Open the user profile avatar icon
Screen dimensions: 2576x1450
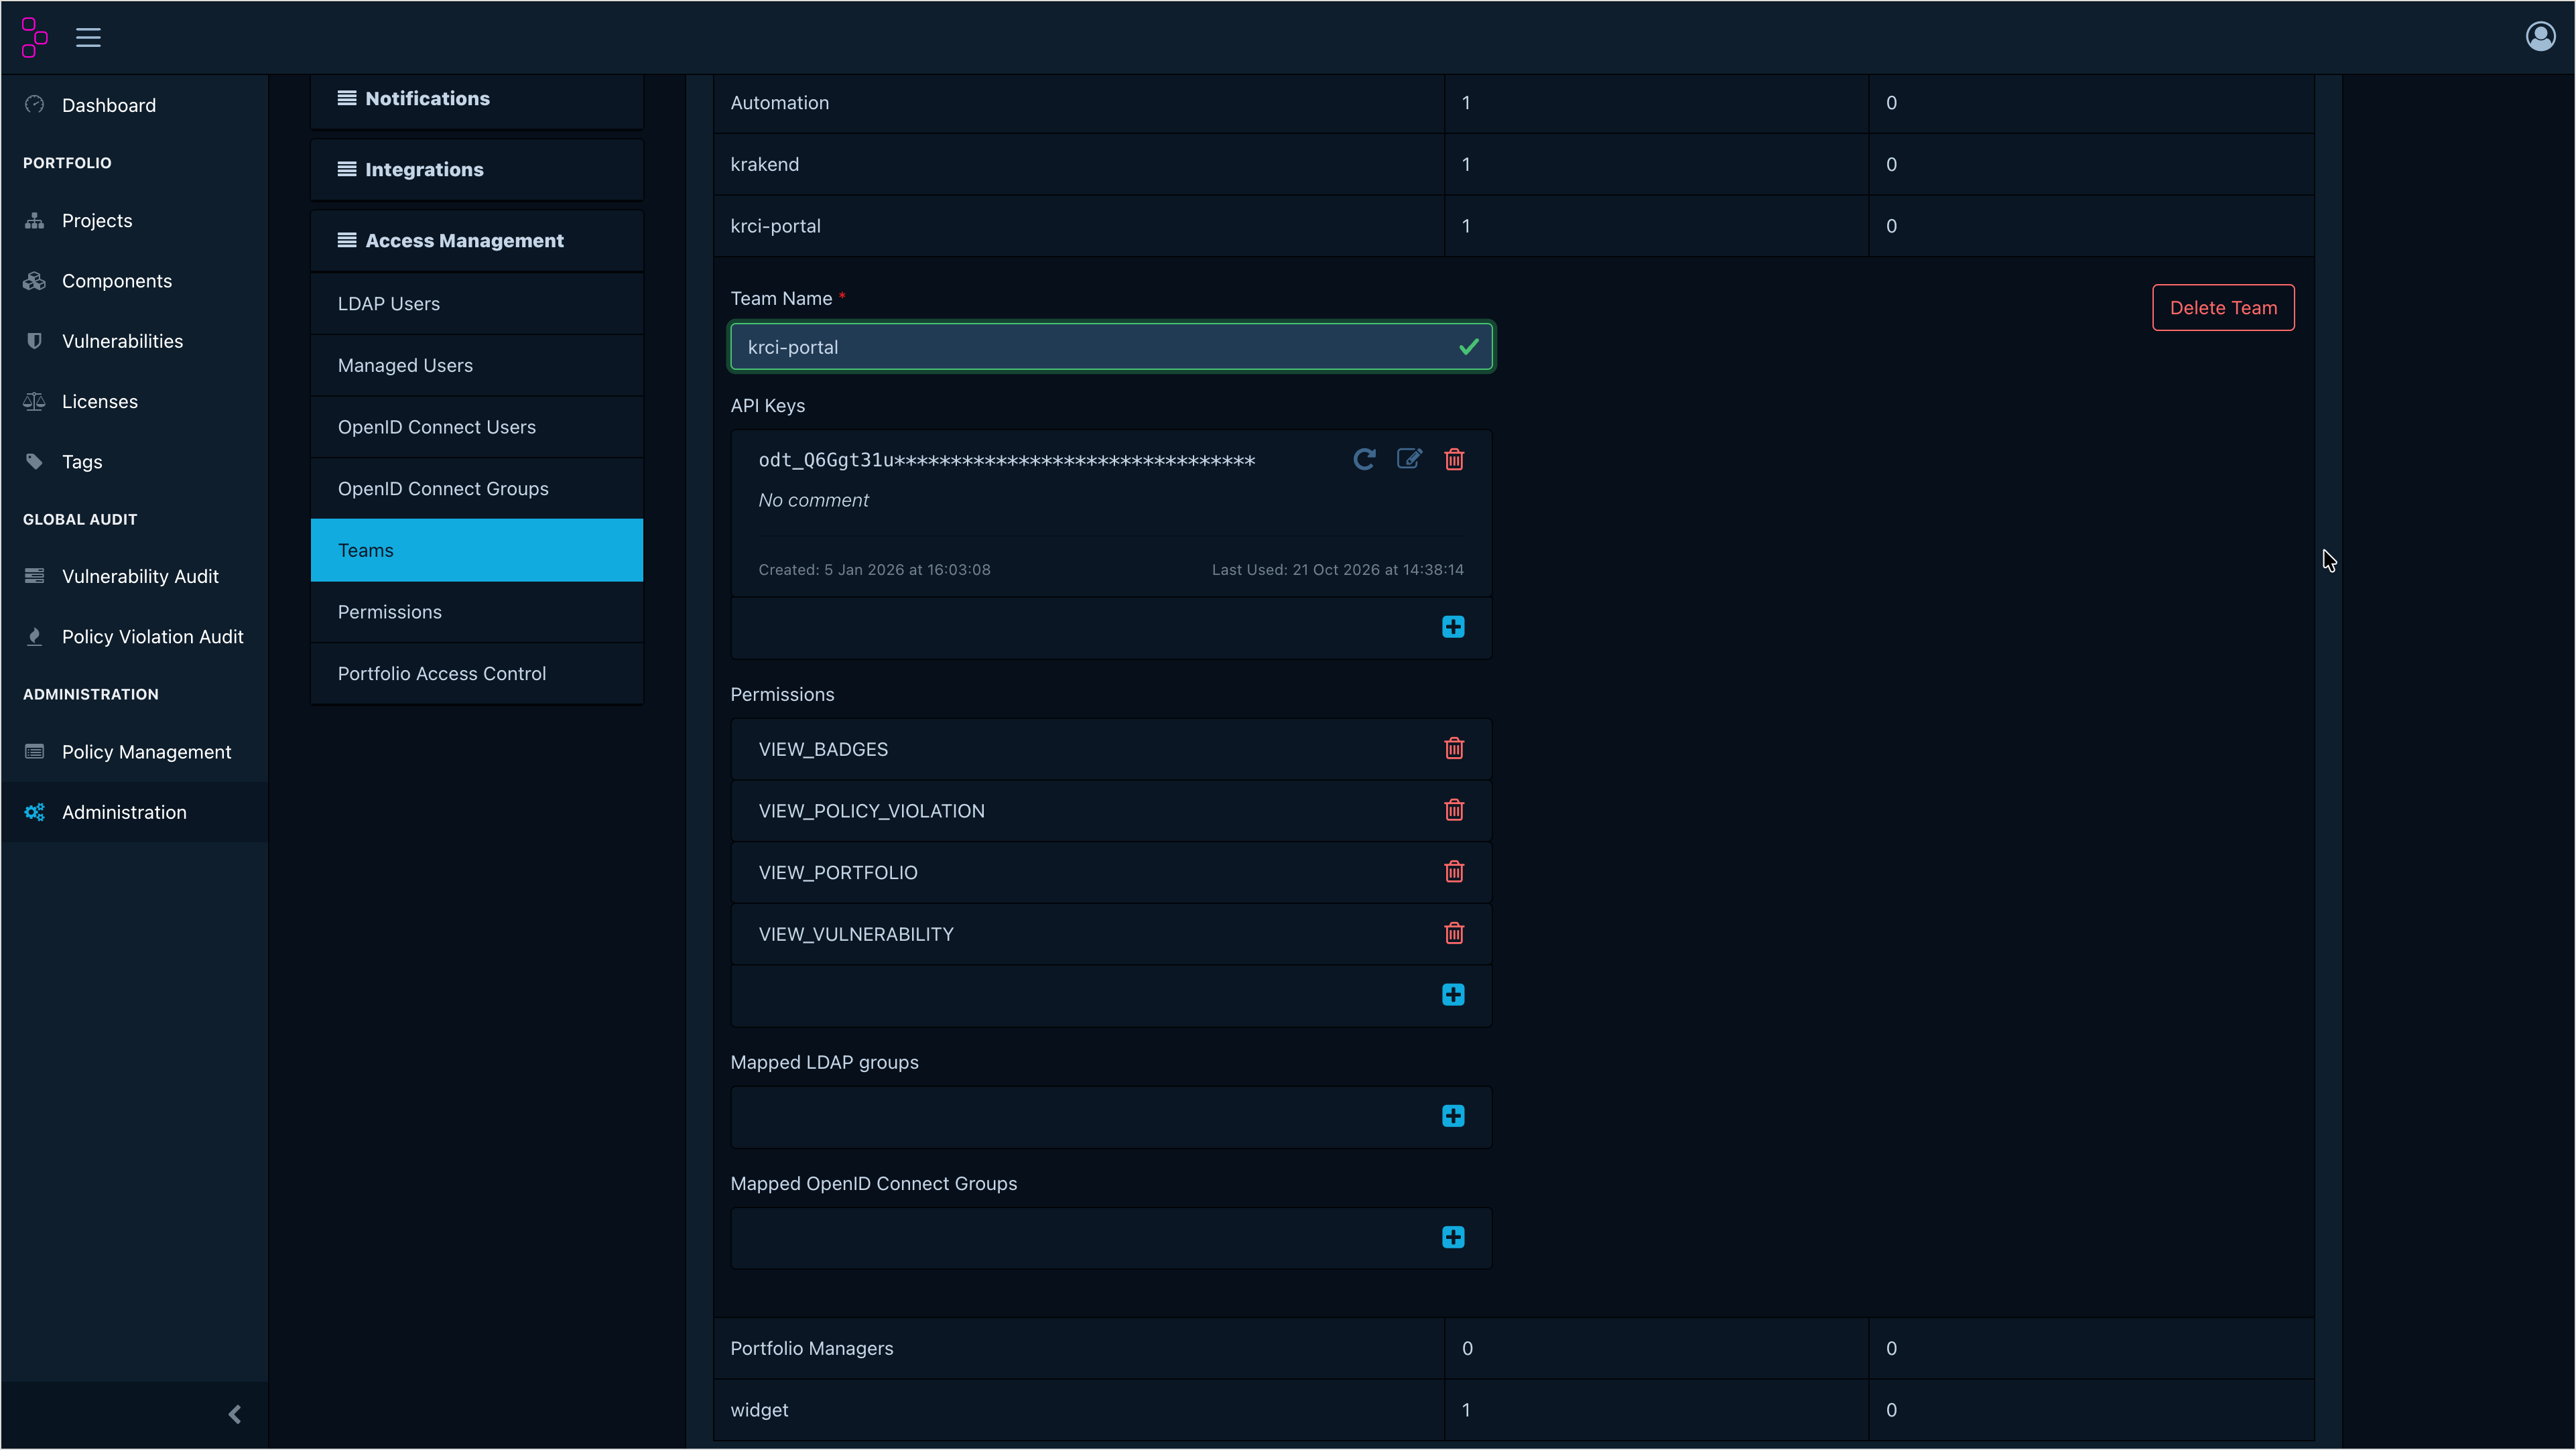click(2540, 37)
